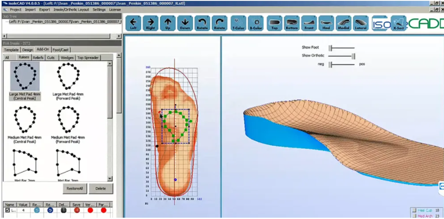Select the Add-On tab
Image resolution: width=444 pixels, height=219 pixels.
tap(43, 49)
